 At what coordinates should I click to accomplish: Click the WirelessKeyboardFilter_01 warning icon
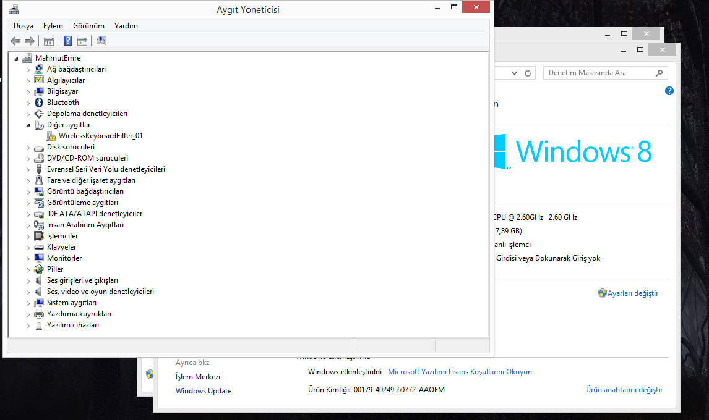[51, 136]
